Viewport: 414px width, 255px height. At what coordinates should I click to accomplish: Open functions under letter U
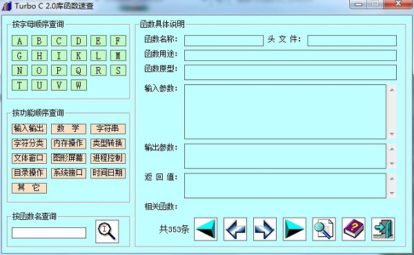pyautogui.click(x=39, y=85)
